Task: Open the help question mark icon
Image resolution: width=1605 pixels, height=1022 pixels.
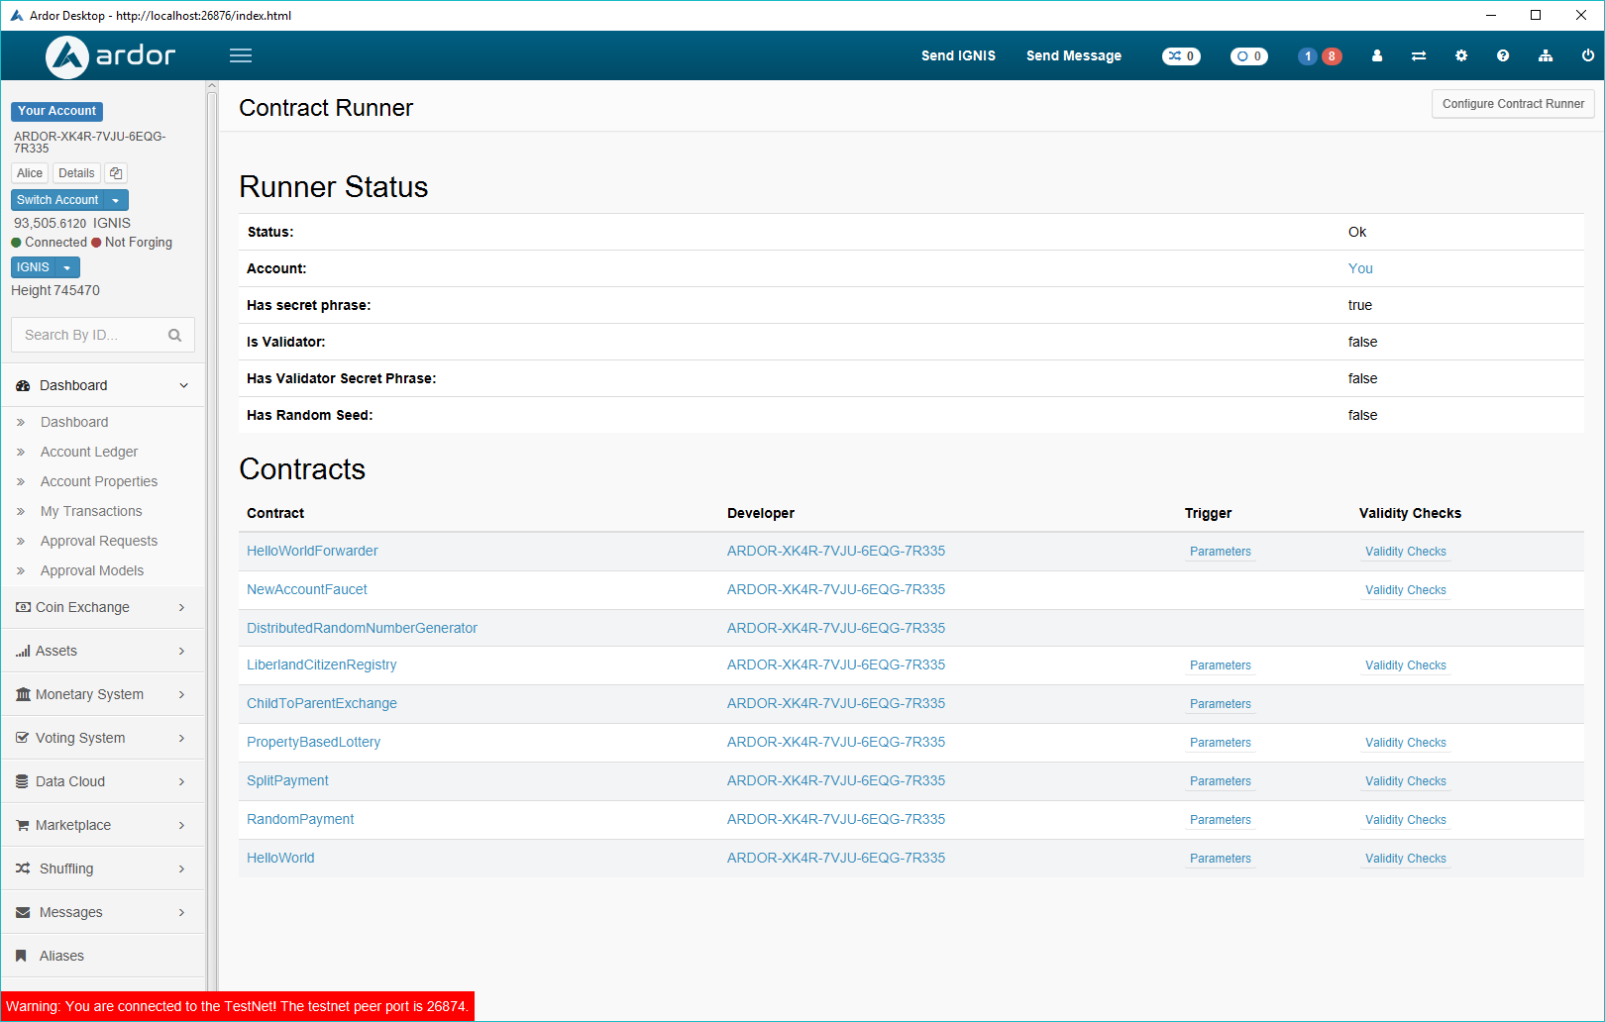Action: click(1503, 56)
